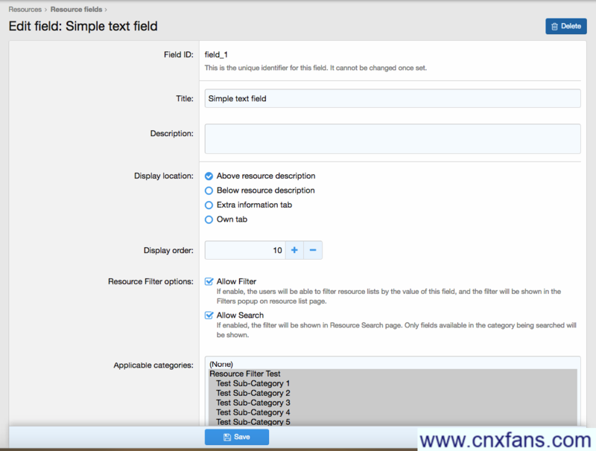This screenshot has height=451, width=596.
Task: Choose Own tab display location
Action: (209, 220)
